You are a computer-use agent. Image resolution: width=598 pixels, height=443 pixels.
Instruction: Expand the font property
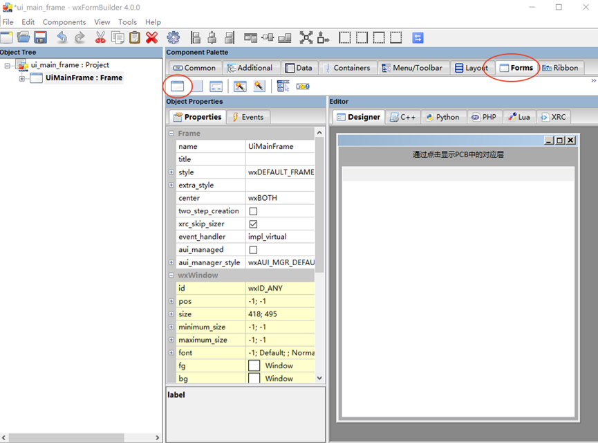tap(171, 352)
